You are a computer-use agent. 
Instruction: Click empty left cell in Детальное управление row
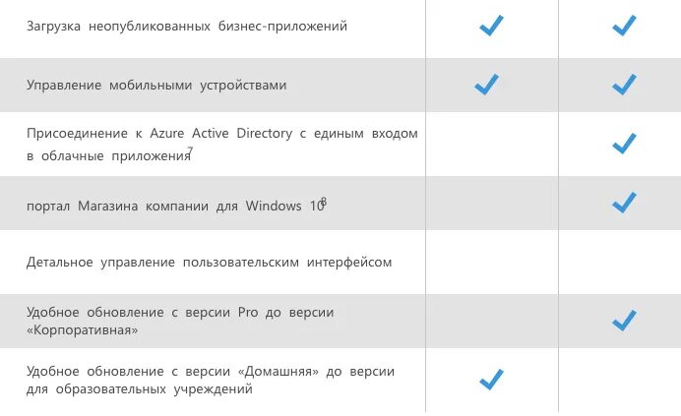(492, 262)
